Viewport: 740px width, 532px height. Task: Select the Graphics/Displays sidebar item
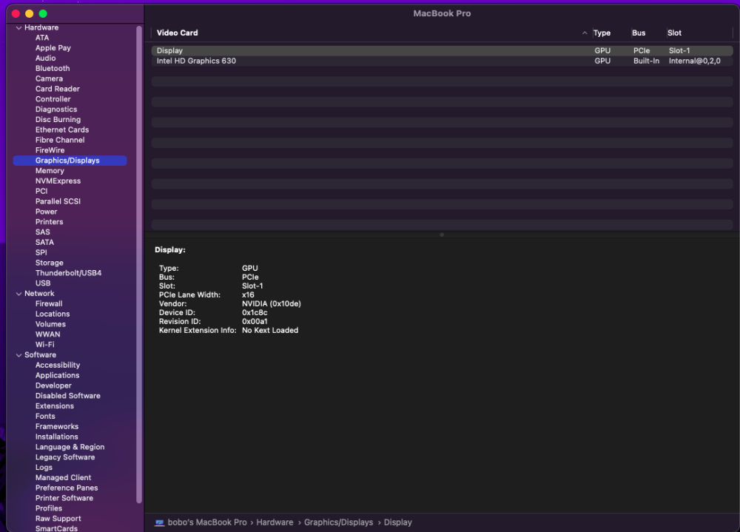[x=70, y=161]
